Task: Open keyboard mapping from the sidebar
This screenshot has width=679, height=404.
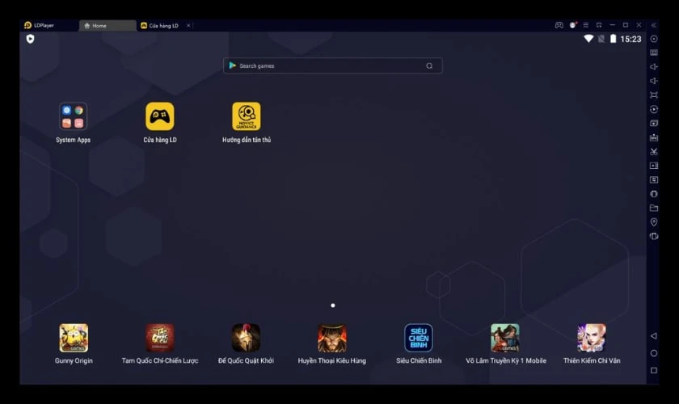Action: tap(654, 53)
